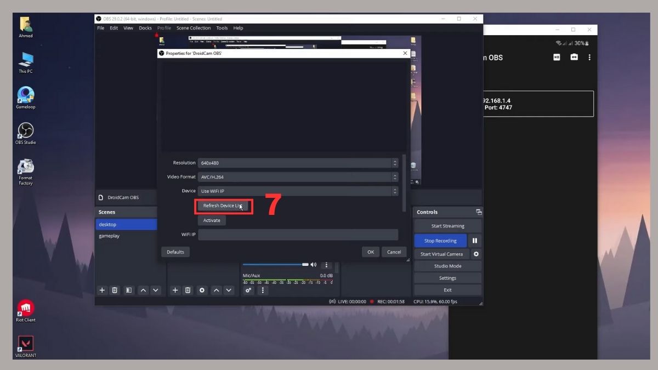
Task: Click the Activate button
Action: click(x=212, y=220)
